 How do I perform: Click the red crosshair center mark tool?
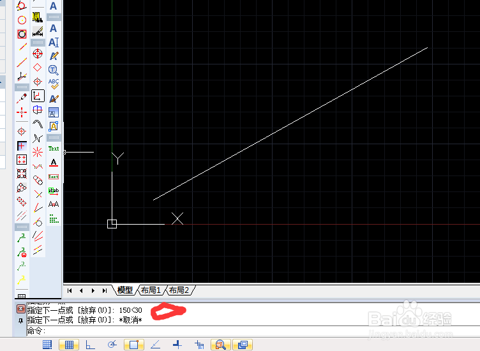tap(22, 112)
